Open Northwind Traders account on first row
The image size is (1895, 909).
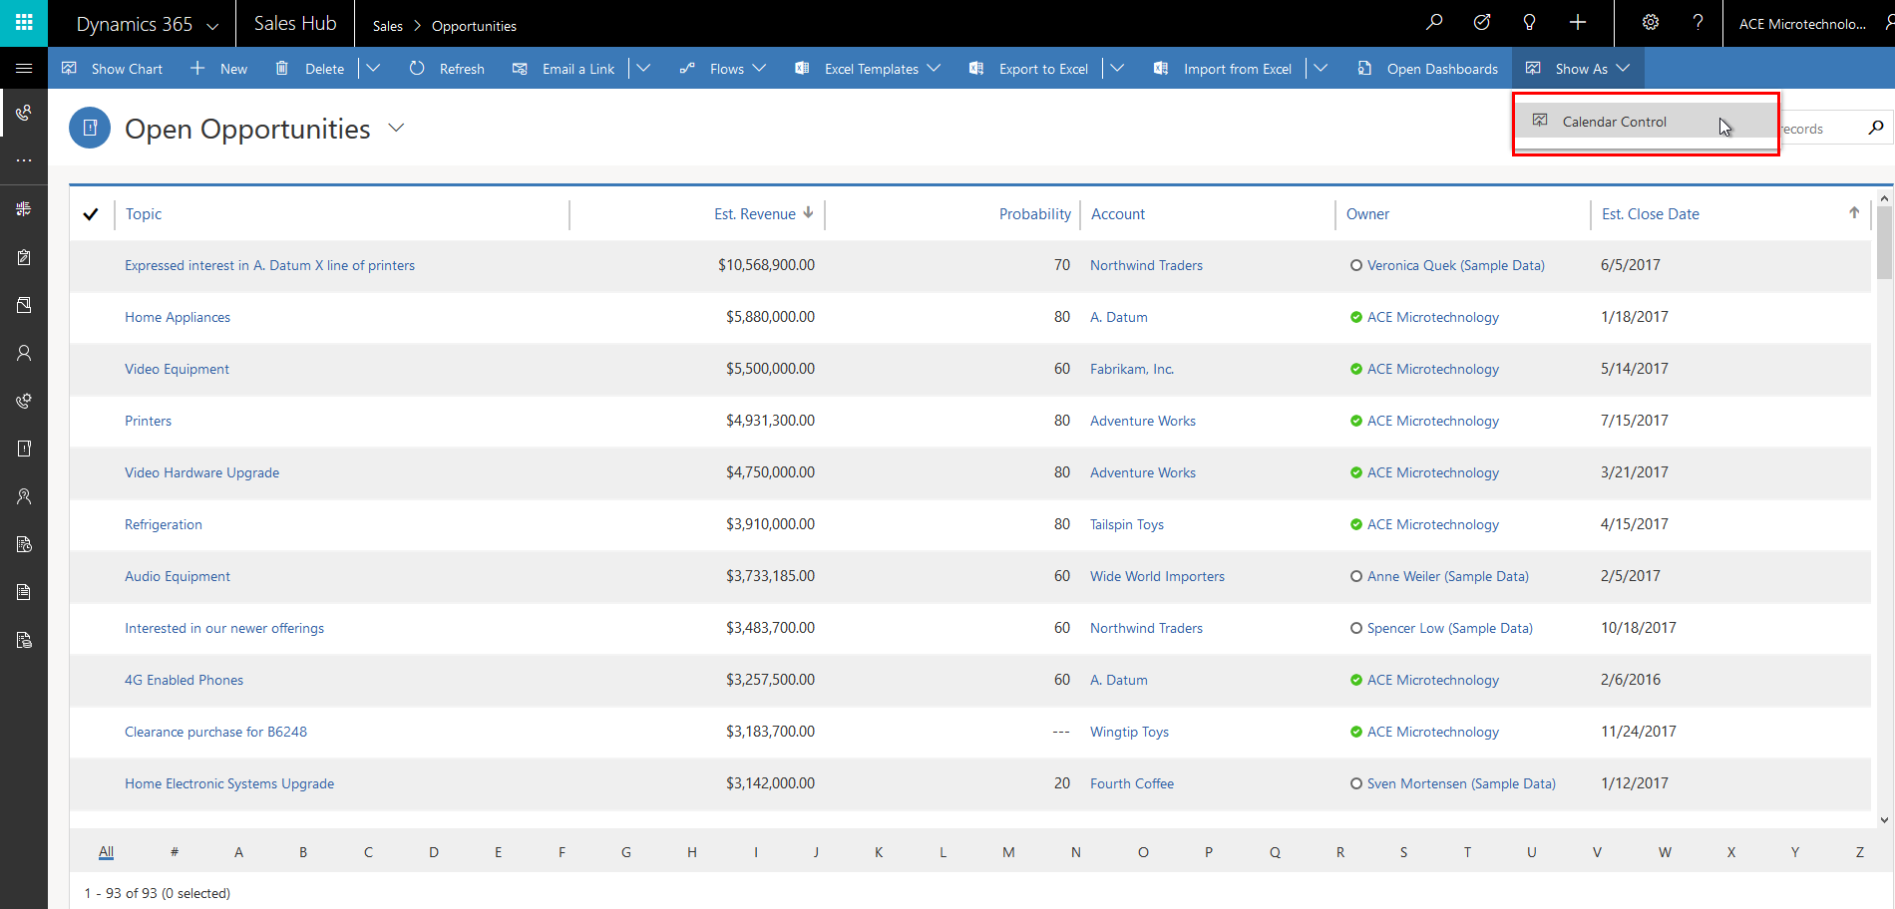pyautogui.click(x=1146, y=265)
